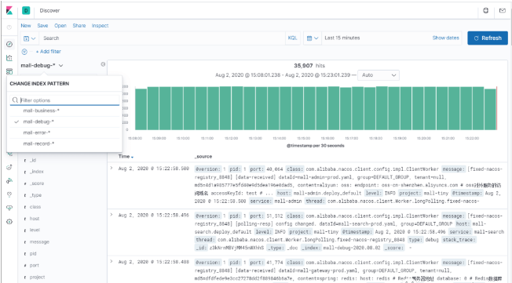
Task: Focus the Filter options search field
Action: pyautogui.click(x=64, y=100)
